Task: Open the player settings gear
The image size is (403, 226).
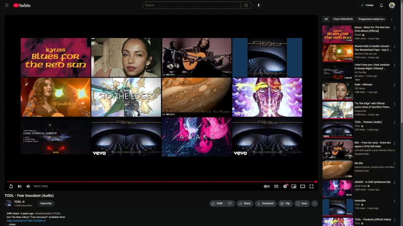Action: [285, 186]
